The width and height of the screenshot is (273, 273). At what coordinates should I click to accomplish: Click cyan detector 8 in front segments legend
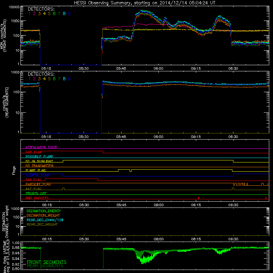click(x=64, y=14)
